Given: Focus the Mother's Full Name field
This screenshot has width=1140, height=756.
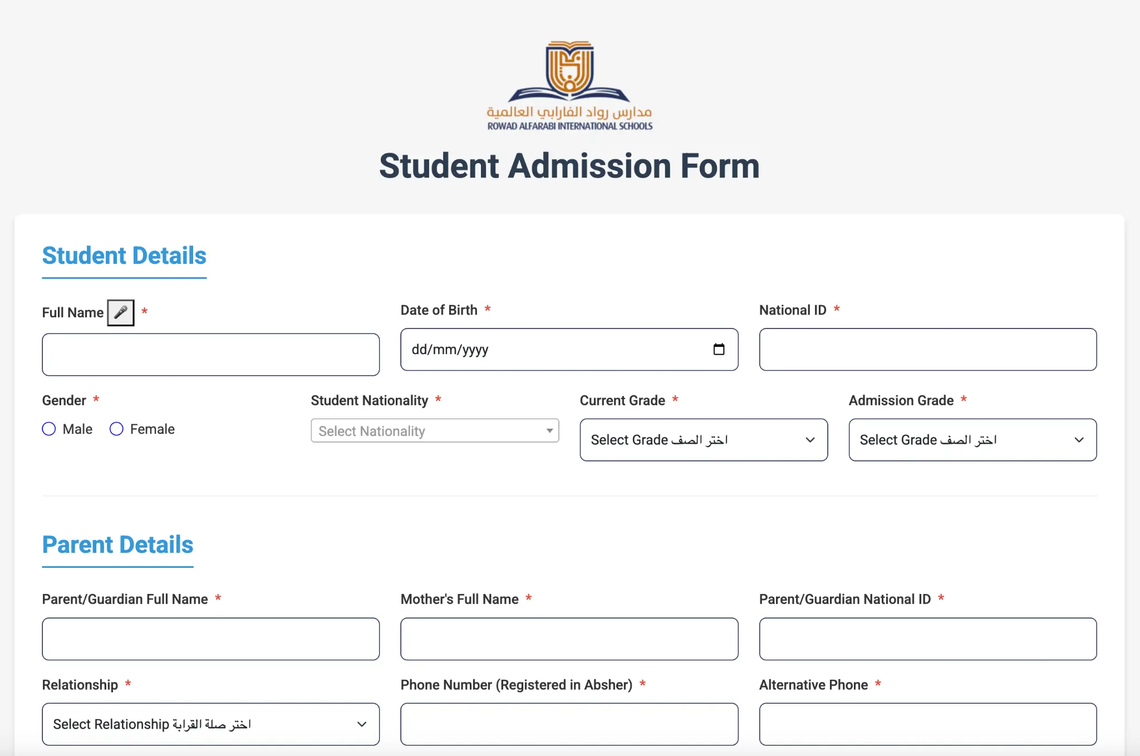Looking at the screenshot, I should point(569,639).
